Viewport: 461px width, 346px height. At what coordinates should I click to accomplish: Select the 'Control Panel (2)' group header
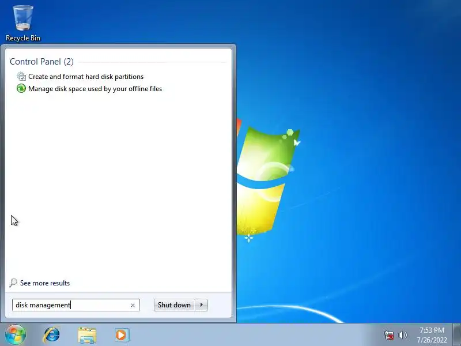pos(41,62)
